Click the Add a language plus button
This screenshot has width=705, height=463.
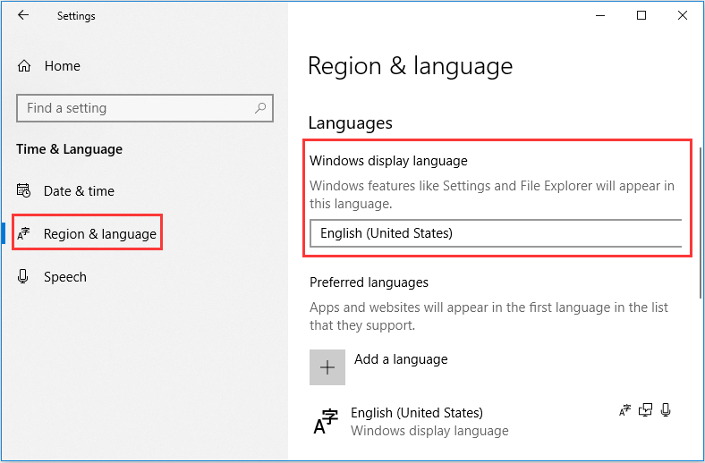pyautogui.click(x=327, y=367)
